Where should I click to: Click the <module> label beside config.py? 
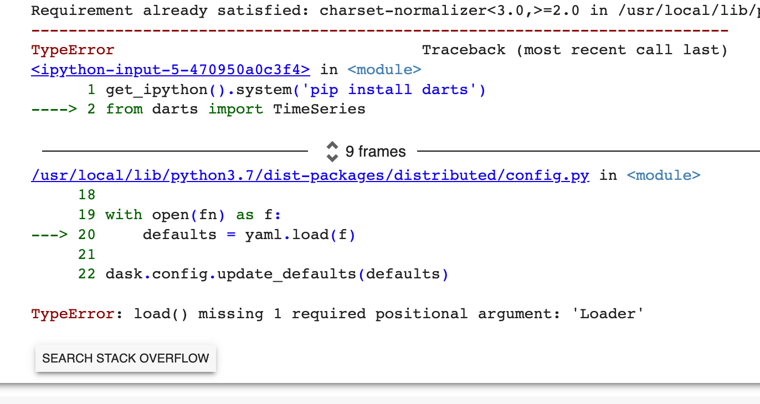click(x=664, y=175)
